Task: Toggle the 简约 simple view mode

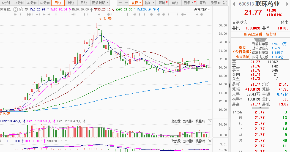Action: pyautogui.click(x=203, y=3)
